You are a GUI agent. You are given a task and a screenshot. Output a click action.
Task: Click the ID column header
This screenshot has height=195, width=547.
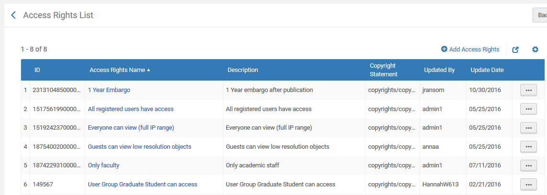(37, 70)
